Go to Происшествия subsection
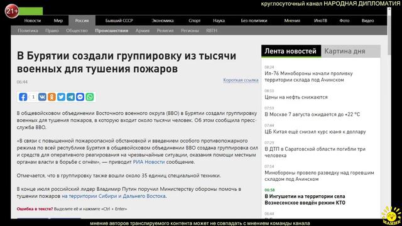The image size is (402, 226). [112, 31]
